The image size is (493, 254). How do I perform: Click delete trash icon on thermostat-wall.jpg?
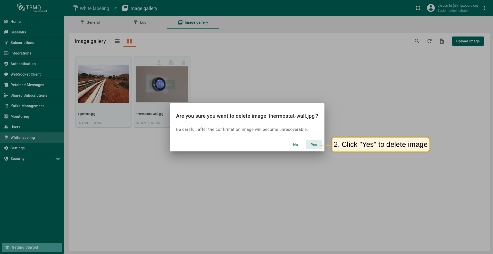point(183,62)
